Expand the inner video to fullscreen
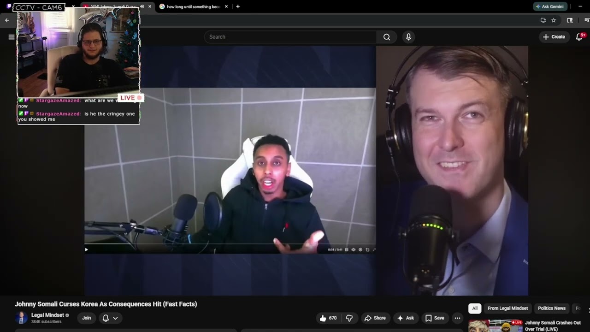 [x=374, y=250]
